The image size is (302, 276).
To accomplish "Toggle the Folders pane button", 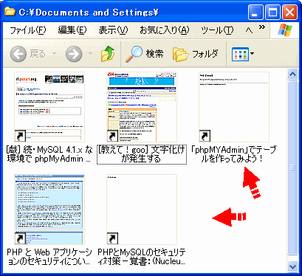I will (196, 54).
